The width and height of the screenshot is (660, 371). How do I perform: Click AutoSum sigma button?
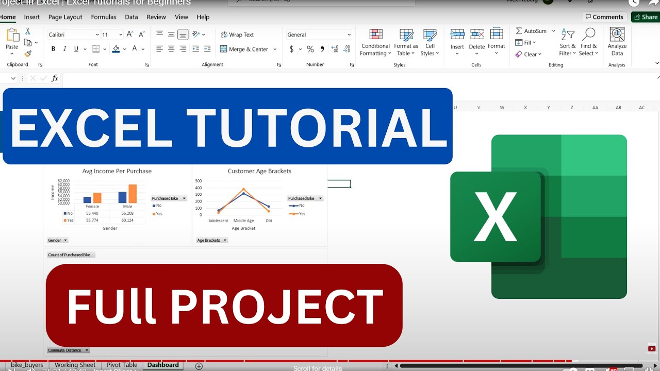coord(531,31)
